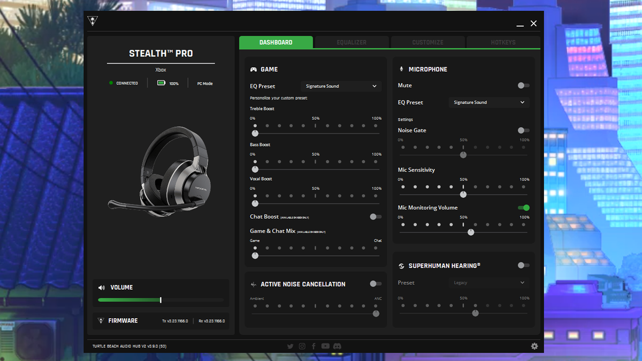Click the battery level icon
The width and height of the screenshot is (642, 361).
[161, 83]
